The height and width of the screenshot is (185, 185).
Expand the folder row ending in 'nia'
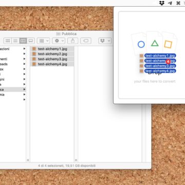25,95
